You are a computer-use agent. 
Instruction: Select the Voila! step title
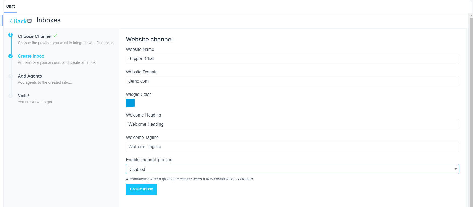23,96
